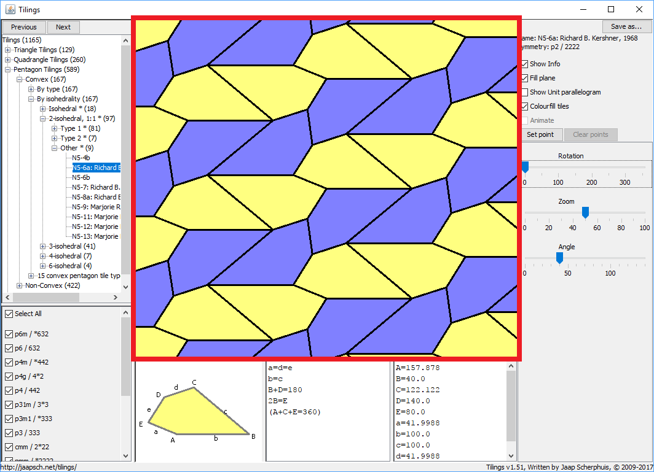Uncheck the p31m / 3*3 symmetry
654x472 pixels.
pyautogui.click(x=9, y=405)
